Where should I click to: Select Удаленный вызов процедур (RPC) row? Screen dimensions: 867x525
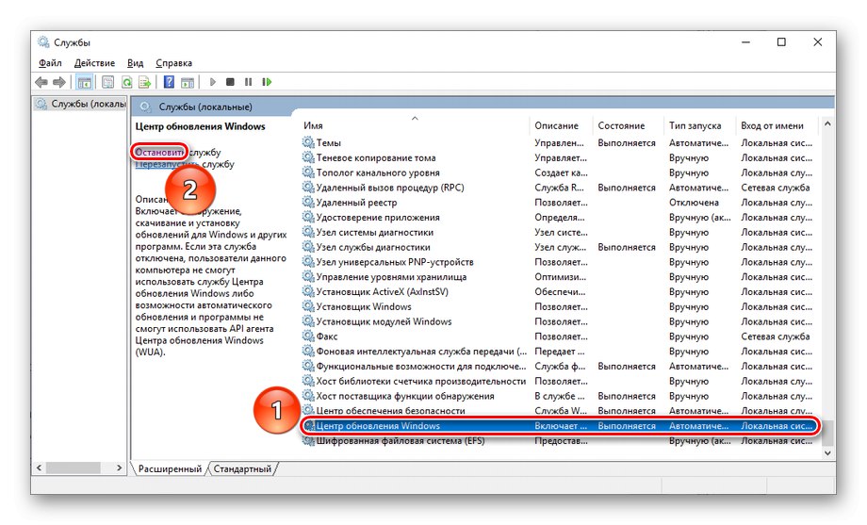click(560, 188)
